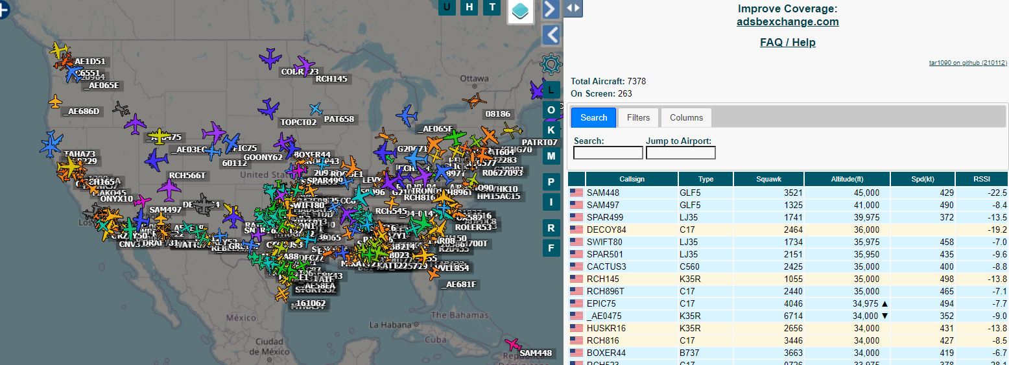Click the U map toggle button
Image resolution: width=1009 pixels, height=365 pixels.
(447, 7)
